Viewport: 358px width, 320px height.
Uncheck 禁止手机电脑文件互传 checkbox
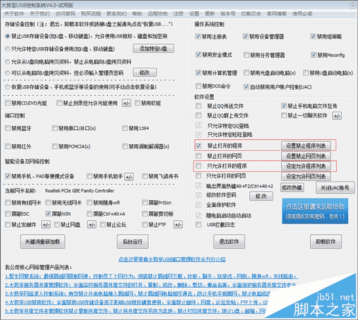(x=284, y=106)
